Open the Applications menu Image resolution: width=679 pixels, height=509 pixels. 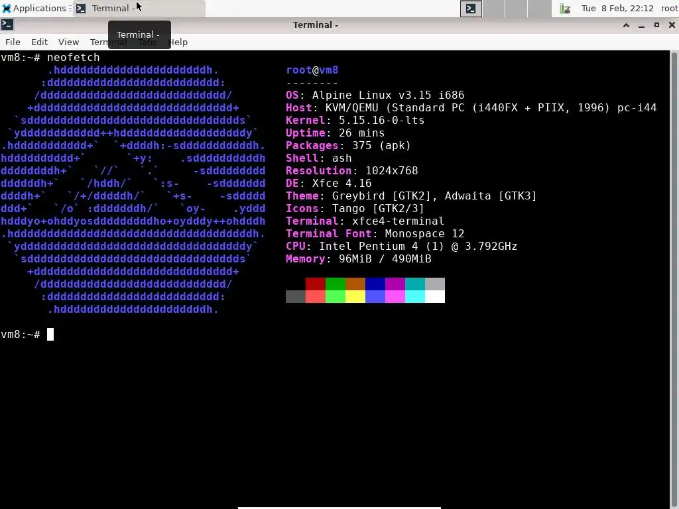[x=34, y=8]
